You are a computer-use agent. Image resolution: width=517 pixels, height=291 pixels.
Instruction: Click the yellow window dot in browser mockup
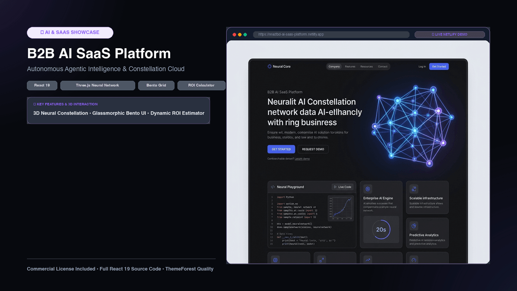(240, 34)
